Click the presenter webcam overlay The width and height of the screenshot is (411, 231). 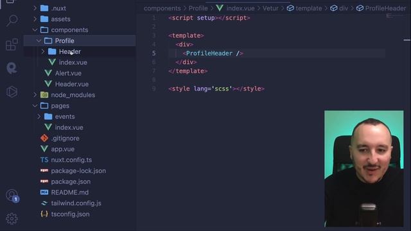[x=364, y=168]
